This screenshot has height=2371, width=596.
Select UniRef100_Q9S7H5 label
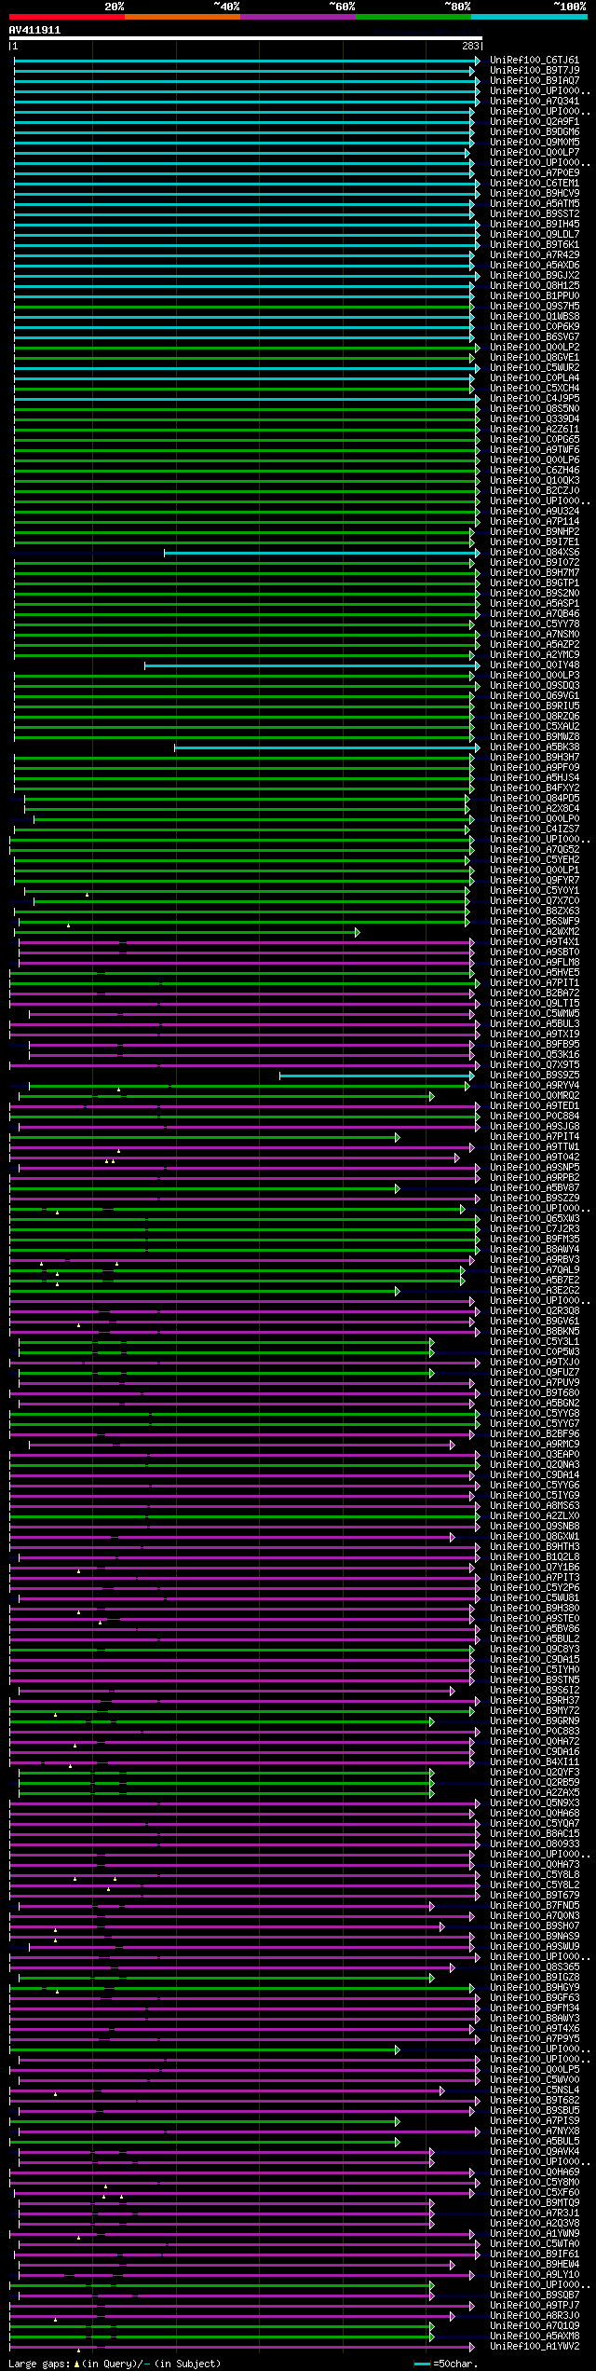[535, 307]
